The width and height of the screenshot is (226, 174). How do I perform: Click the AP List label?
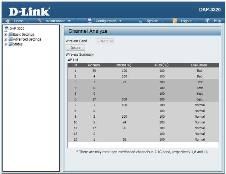click(x=73, y=60)
